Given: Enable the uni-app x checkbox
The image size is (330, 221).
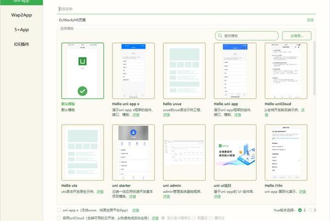Looking at the screenshot, I should 59,210.
